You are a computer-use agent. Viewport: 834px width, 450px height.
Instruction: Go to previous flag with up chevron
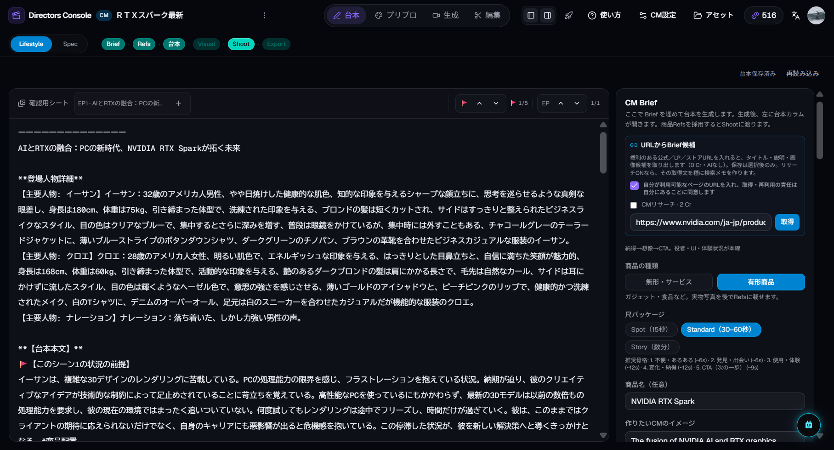click(x=479, y=103)
